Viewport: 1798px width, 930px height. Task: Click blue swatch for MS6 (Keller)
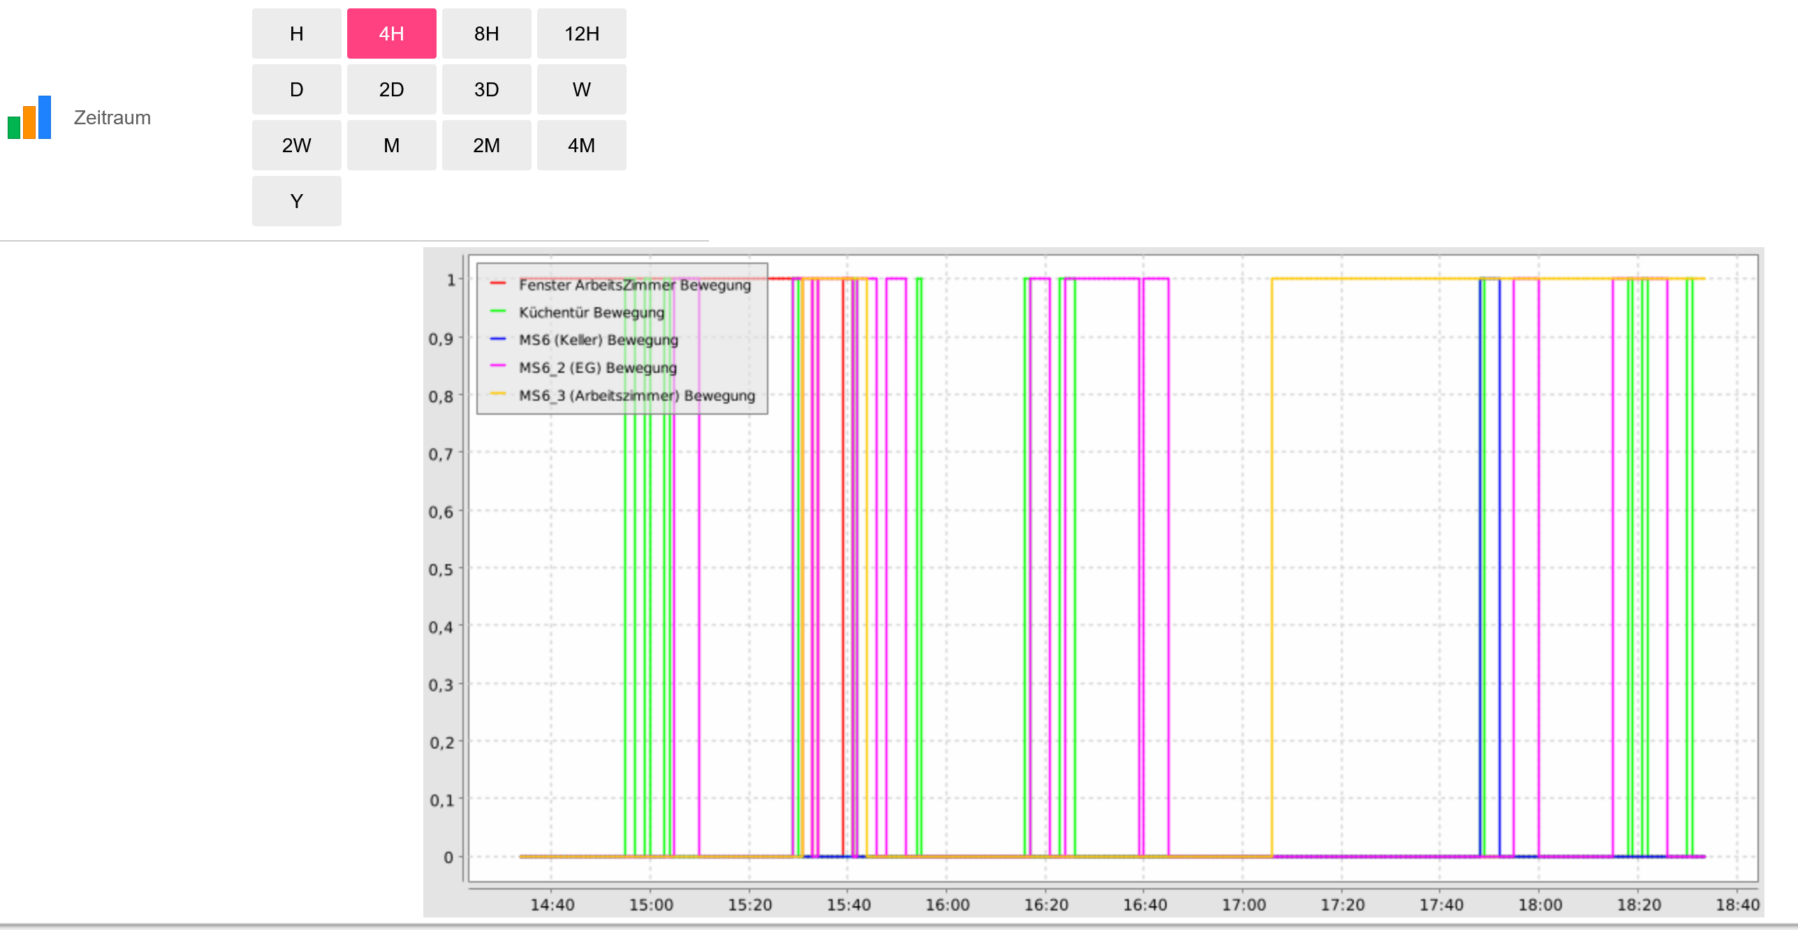coord(498,339)
